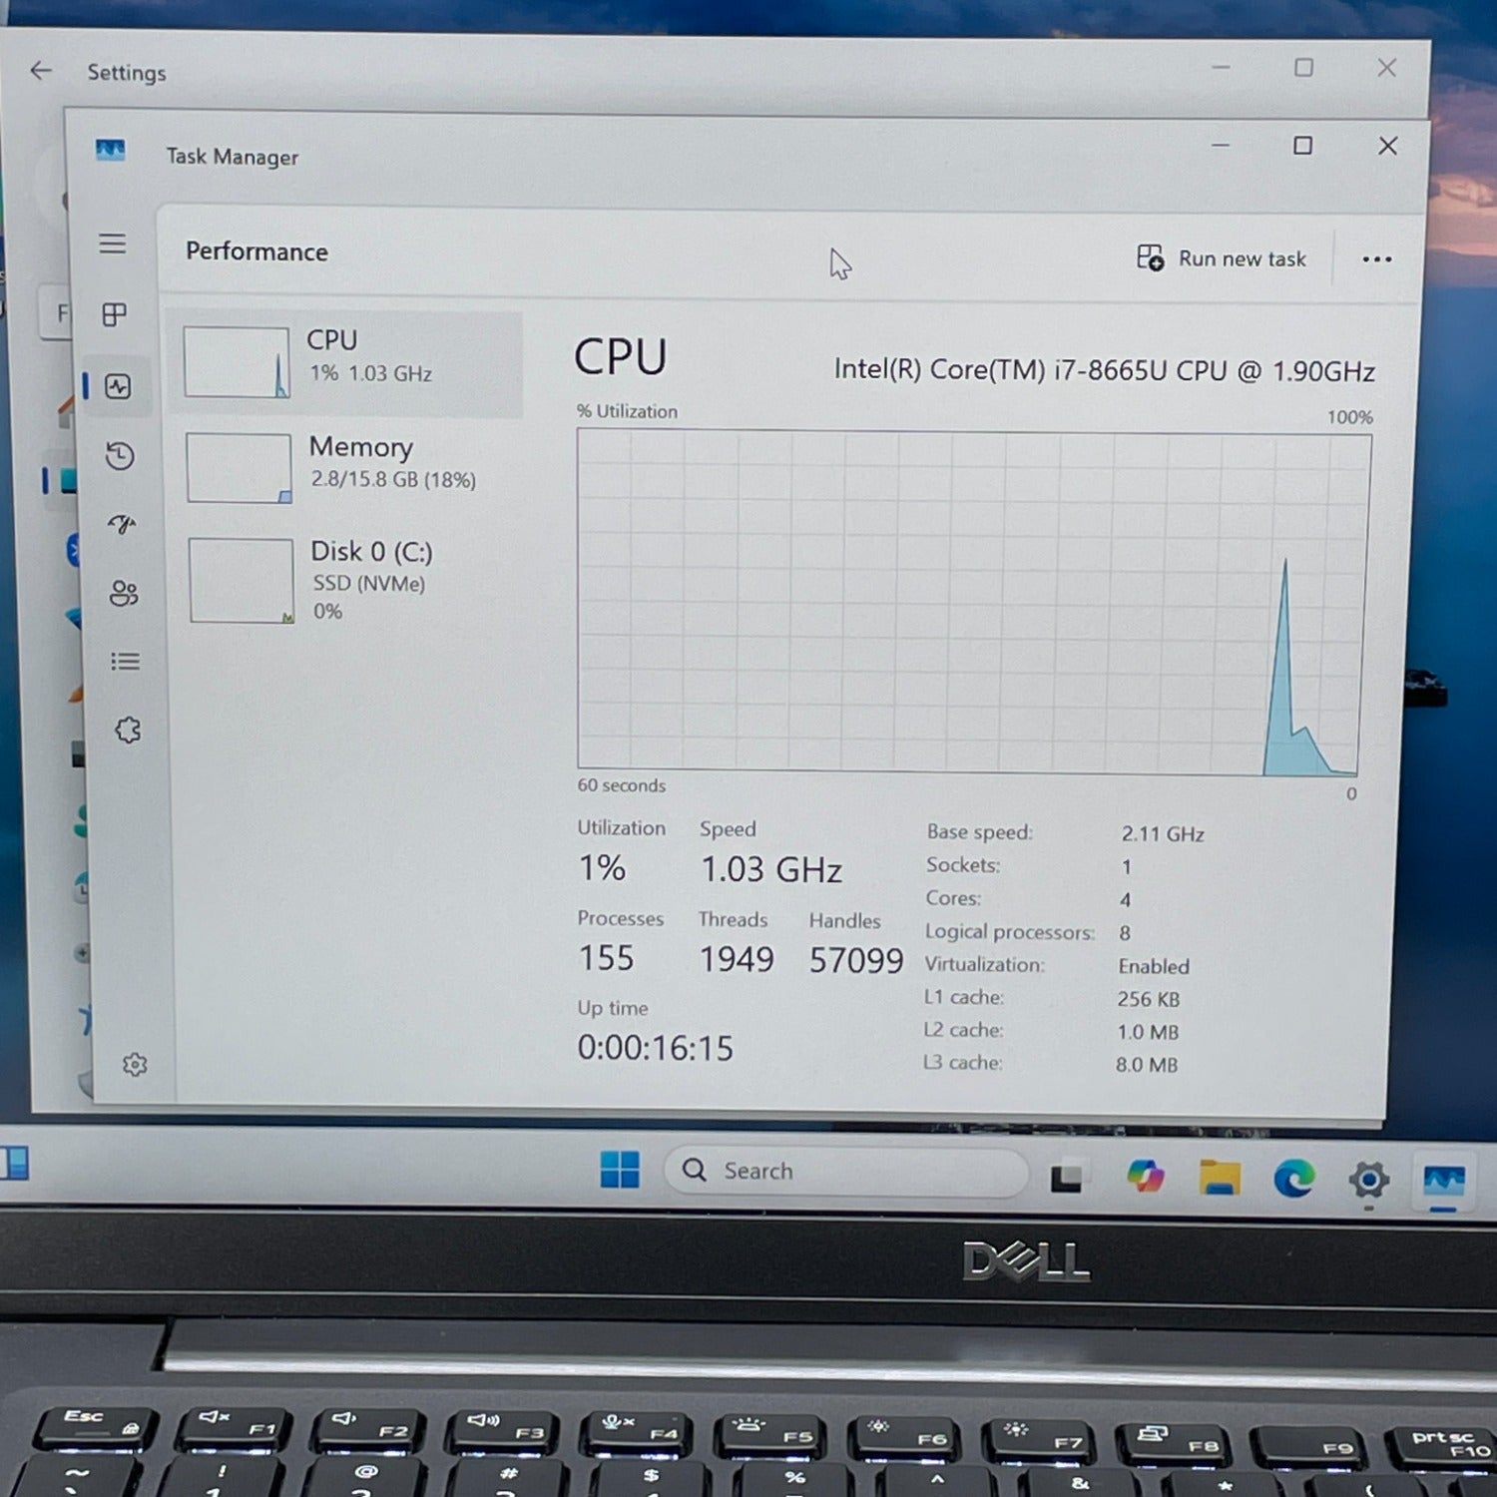Click Run new task button
The width and height of the screenshot is (1497, 1497).
pyautogui.click(x=1222, y=258)
